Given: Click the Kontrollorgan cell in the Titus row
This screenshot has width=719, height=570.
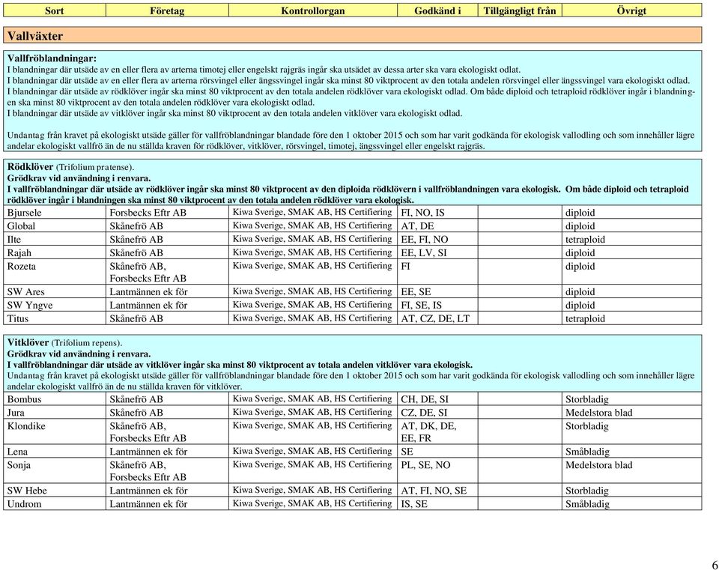Looking at the screenshot, I should [x=313, y=318].
